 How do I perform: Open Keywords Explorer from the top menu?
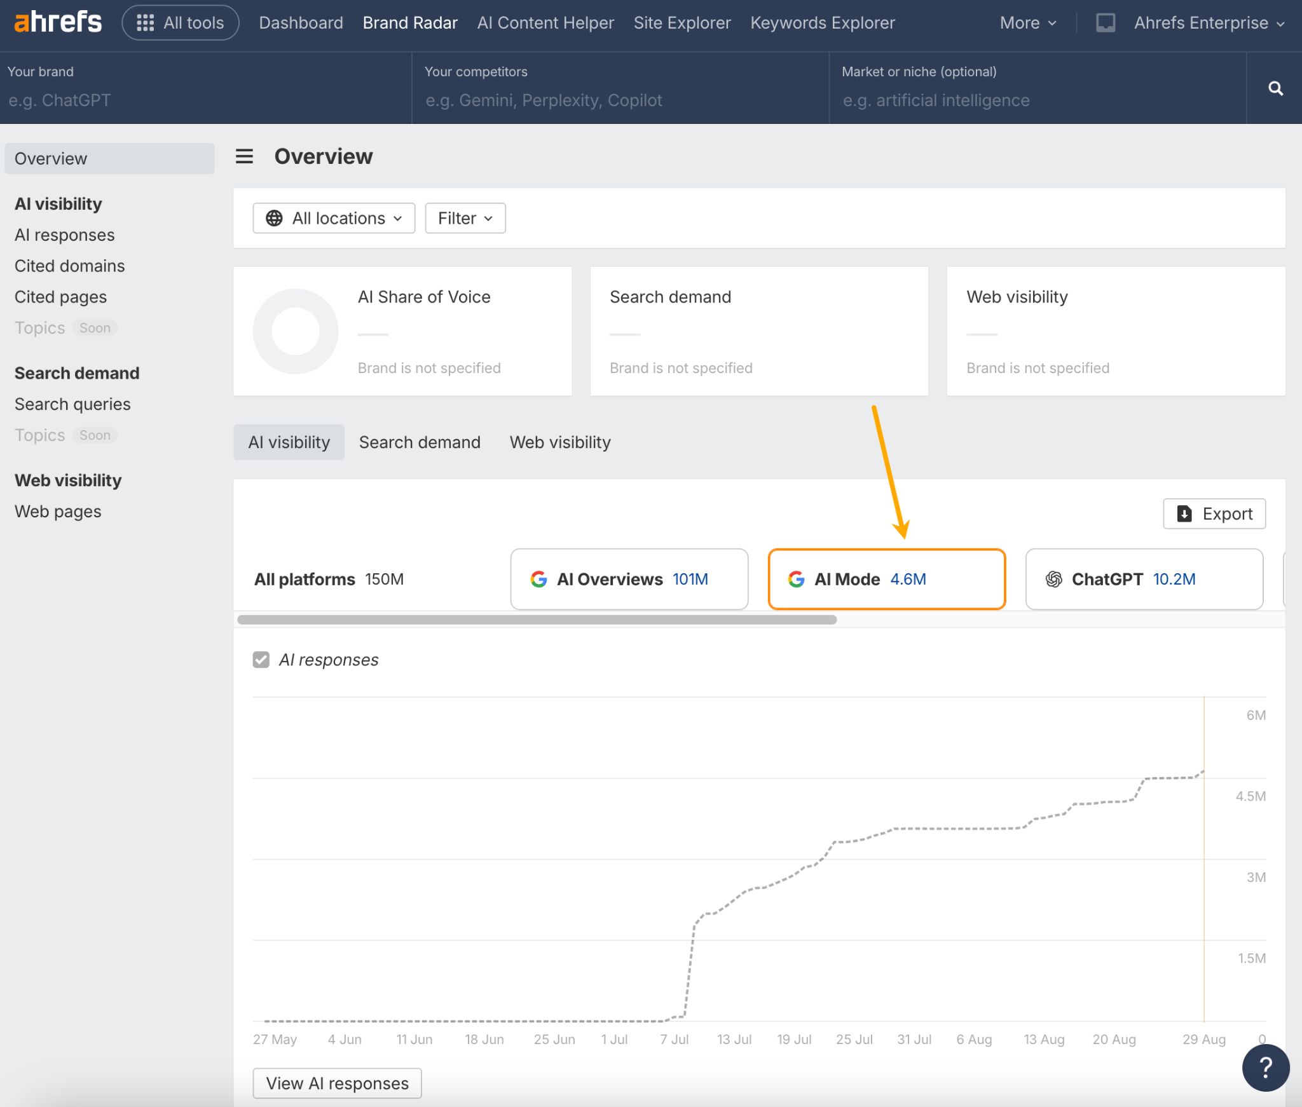[823, 22]
